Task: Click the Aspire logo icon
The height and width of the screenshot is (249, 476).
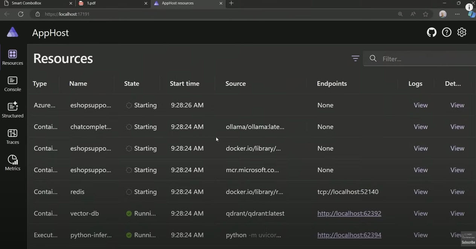Action: tap(12, 32)
